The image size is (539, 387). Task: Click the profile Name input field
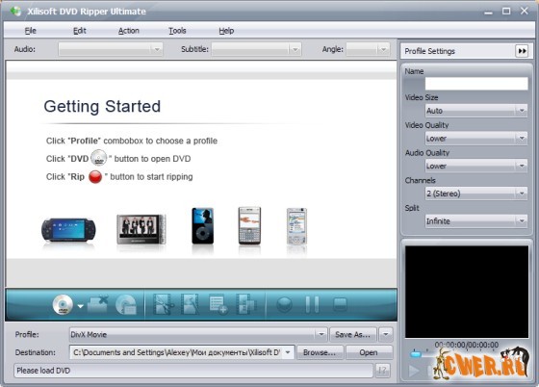(476, 84)
